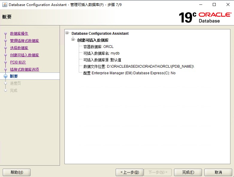Click the disabled 下一步(N) button
The width and height of the screenshot is (234, 177).
pos(158,173)
